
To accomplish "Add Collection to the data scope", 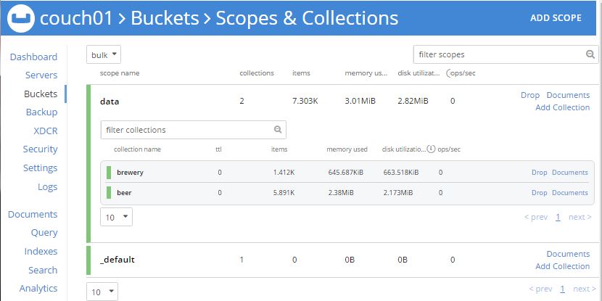I will (562, 107).
